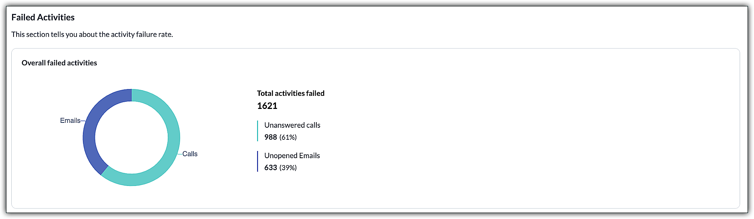The height and width of the screenshot is (219, 754).
Task: Click the 988 unanswered calls count
Action: click(x=271, y=137)
